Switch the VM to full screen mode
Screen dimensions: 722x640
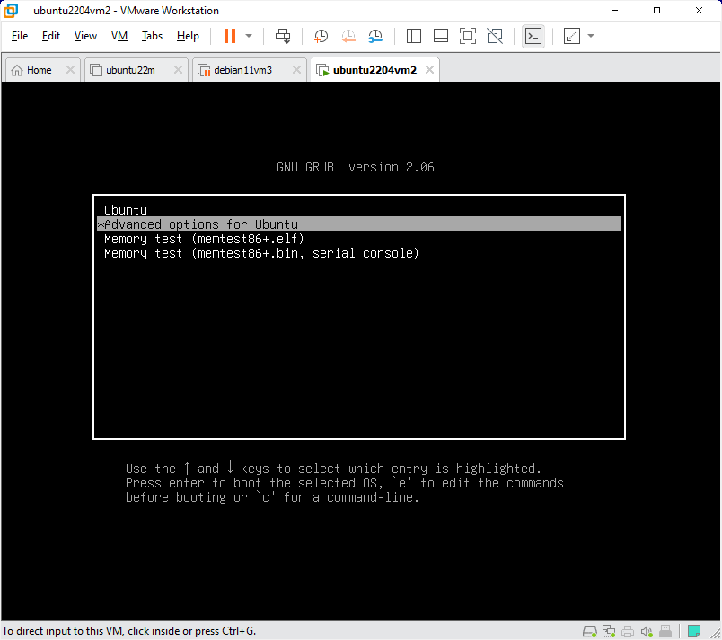point(467,36)
